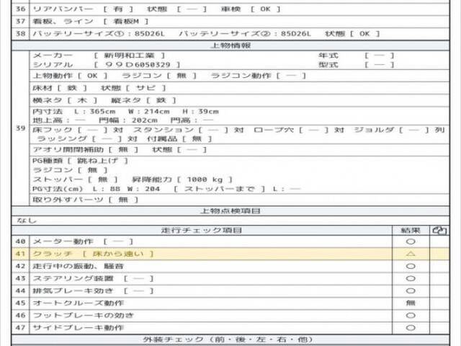
Task: Select the PG寸法(cm) label
Action: 58,189
